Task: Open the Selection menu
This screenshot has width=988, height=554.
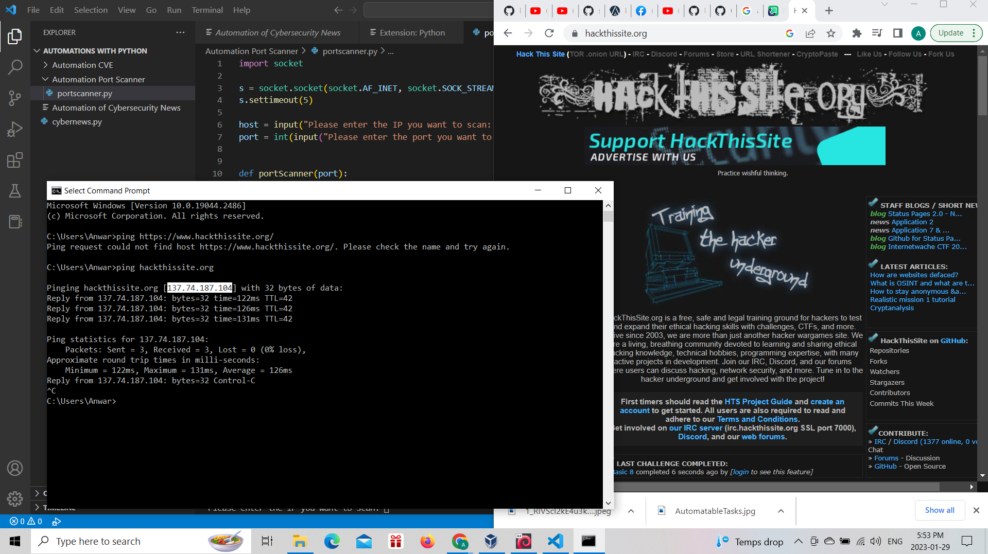Action: click(x=91, y=10)
